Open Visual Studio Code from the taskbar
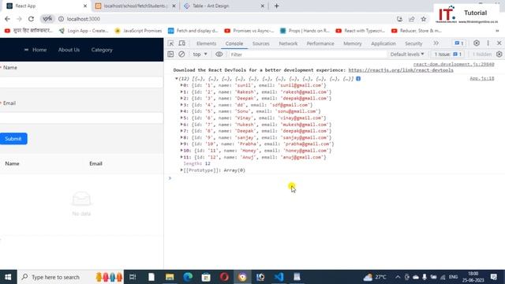Viewport: 505px width, 284px height. 279,277
